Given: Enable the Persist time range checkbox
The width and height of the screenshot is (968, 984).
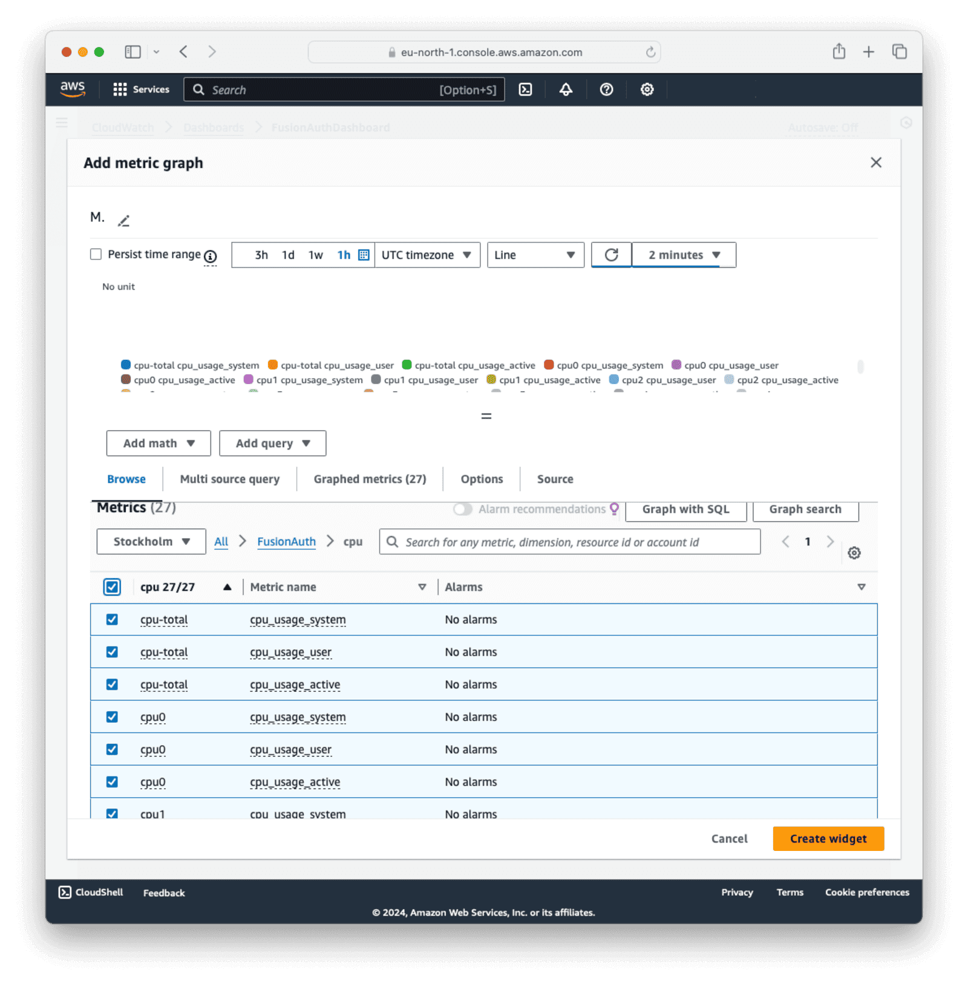Looking at the screenshot, I should pyautogui.click(x=96, y=254).
